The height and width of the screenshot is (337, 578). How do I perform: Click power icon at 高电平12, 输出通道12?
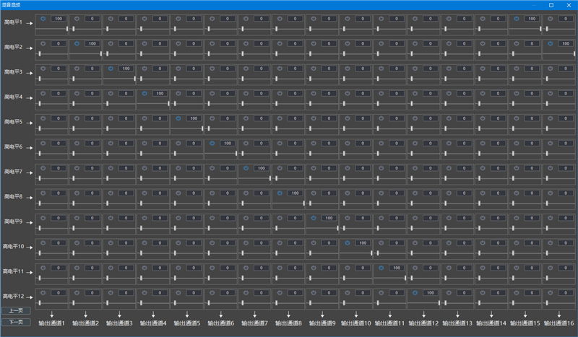click(415, 293)
